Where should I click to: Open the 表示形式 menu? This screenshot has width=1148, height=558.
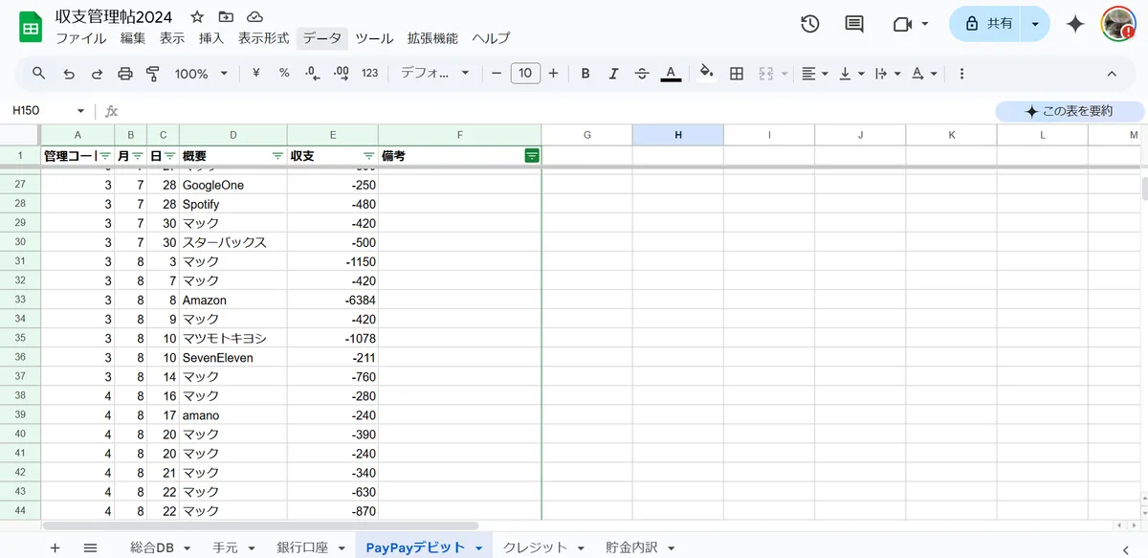263,38
